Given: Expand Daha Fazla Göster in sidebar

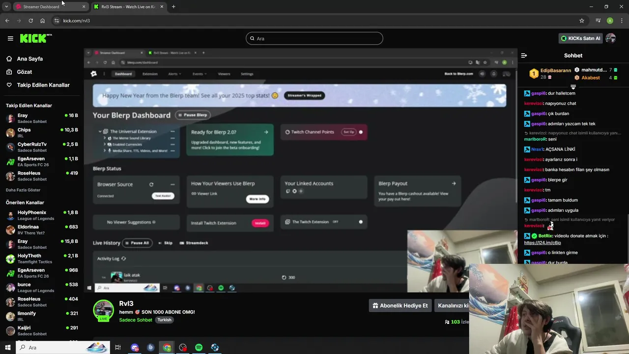Looking at the screenshot, I should (x=23, y=190).
